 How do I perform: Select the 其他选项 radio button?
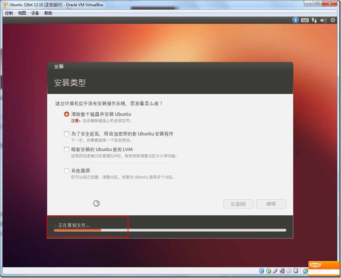pyautogui.click(x=67, y=171)
